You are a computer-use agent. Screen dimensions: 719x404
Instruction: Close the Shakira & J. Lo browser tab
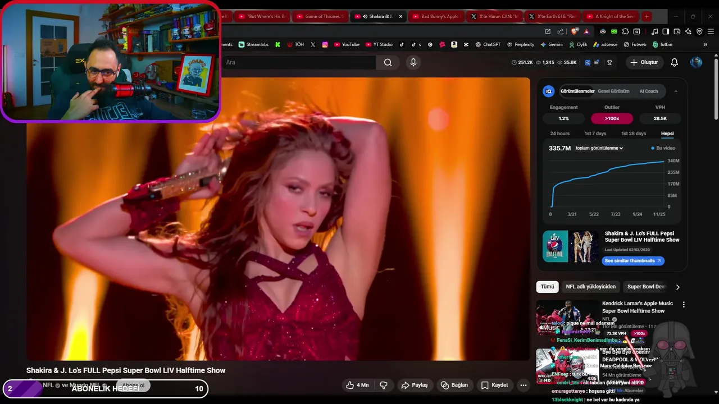pyautogui.click(x=401, y=16)
